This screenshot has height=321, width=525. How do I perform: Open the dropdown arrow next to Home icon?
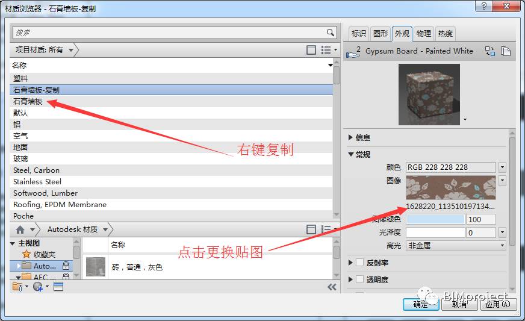pyautogui.click(x=33, y=229)
